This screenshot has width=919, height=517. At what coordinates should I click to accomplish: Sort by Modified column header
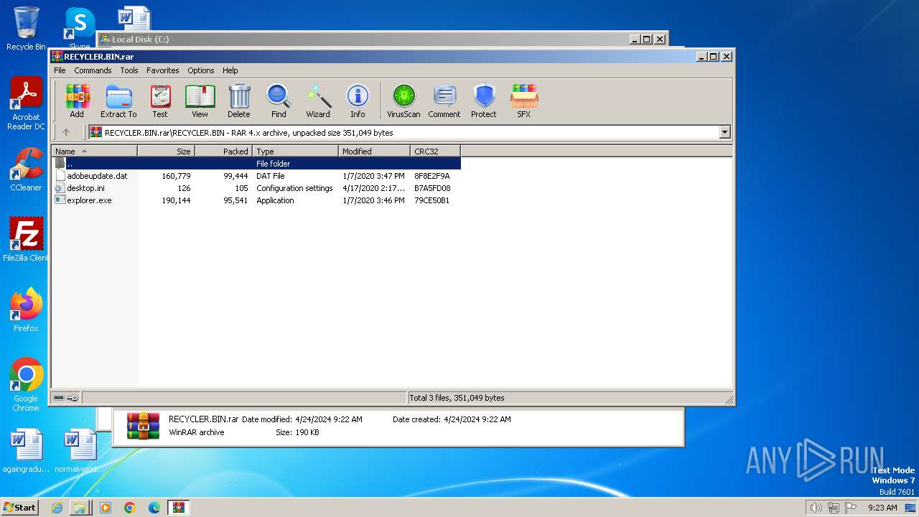point(374,151)
